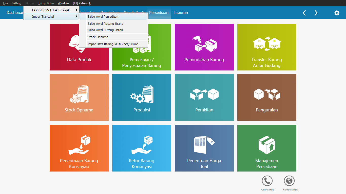Open the Tutup Buku menu
346x194 pixels.
tap(46, 3)
